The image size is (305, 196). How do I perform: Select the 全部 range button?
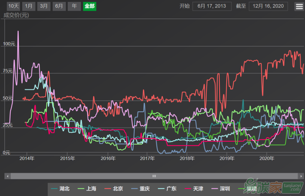(x=90, y=6)
